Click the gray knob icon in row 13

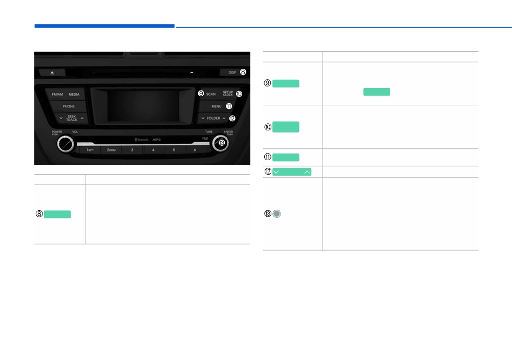click(x=276, y=214)
